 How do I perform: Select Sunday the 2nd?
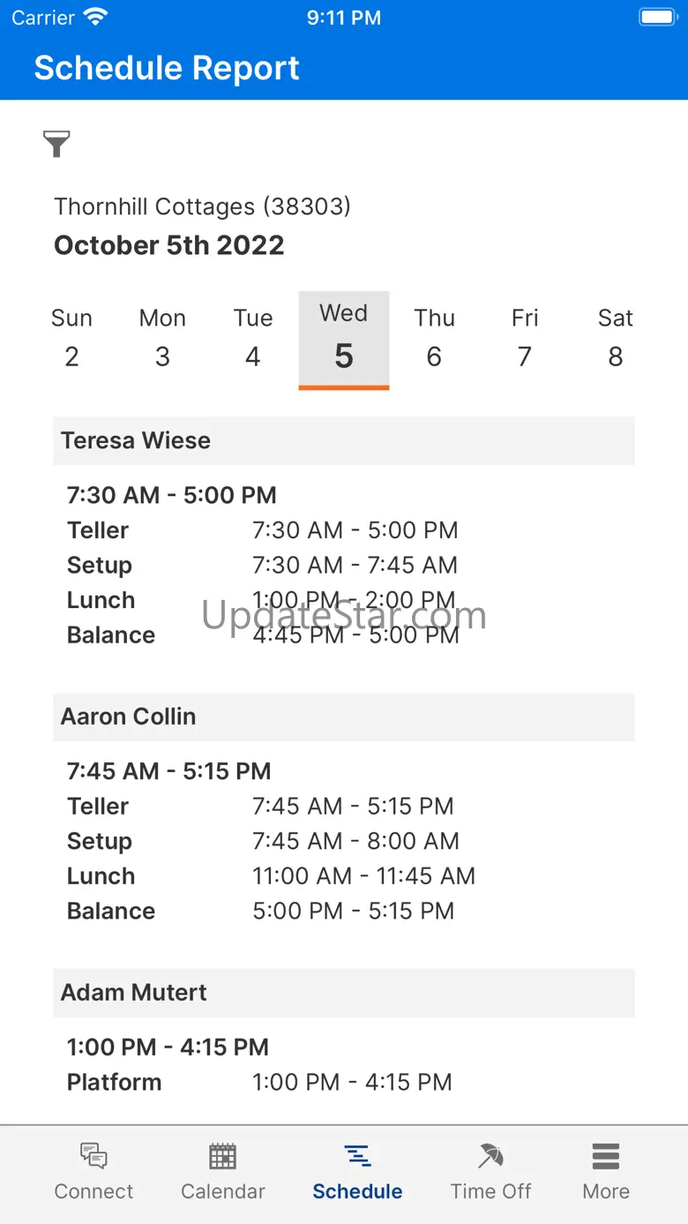click(71, 337)
